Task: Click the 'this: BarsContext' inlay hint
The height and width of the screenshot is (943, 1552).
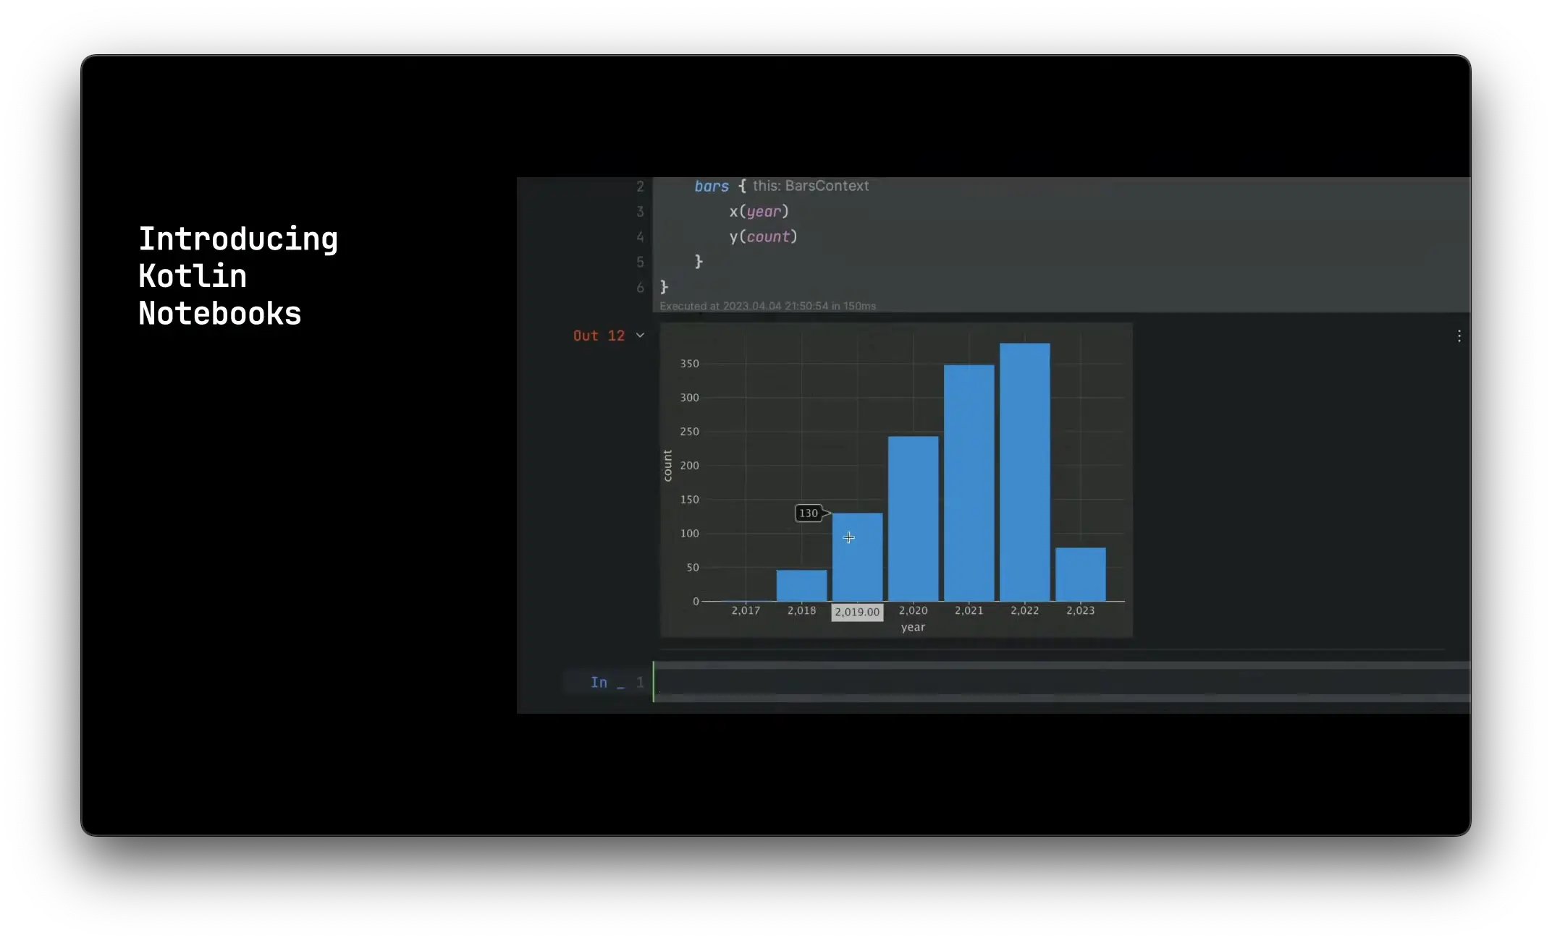Action: point(810,186)
